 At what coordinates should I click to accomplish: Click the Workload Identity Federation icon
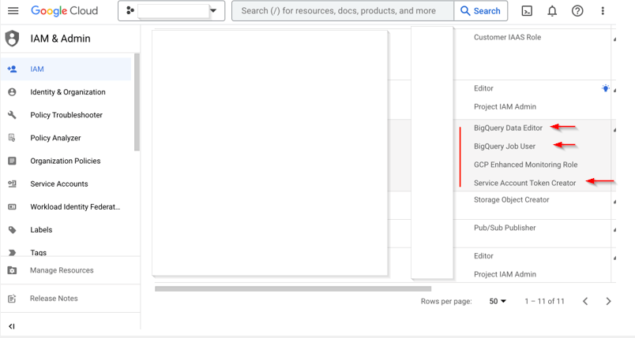coord(12,206)
